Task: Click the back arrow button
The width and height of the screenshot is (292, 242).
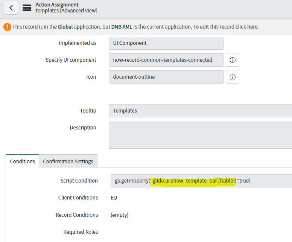Action: click(x=11, y=8)
